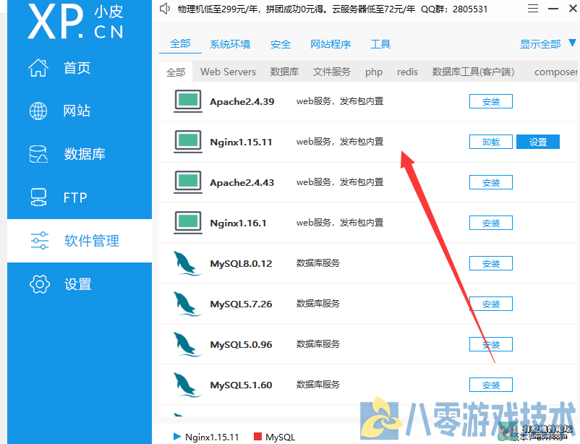This screenshot has height=444, width=580.
Task: Open the Database cylinder icon
Action: 38,154
